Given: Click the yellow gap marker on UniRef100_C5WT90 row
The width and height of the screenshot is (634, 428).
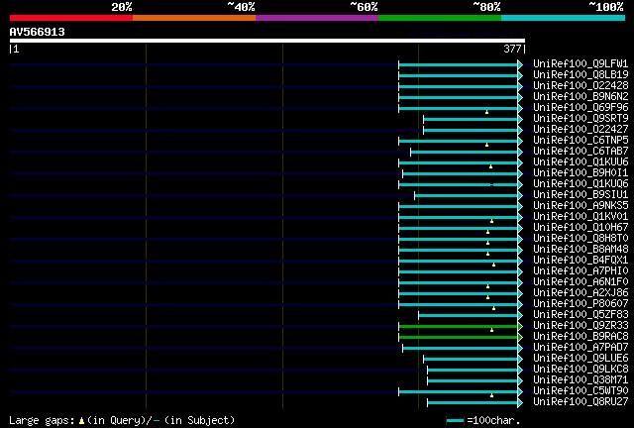Looking at the screenshot, I should 491,395.
